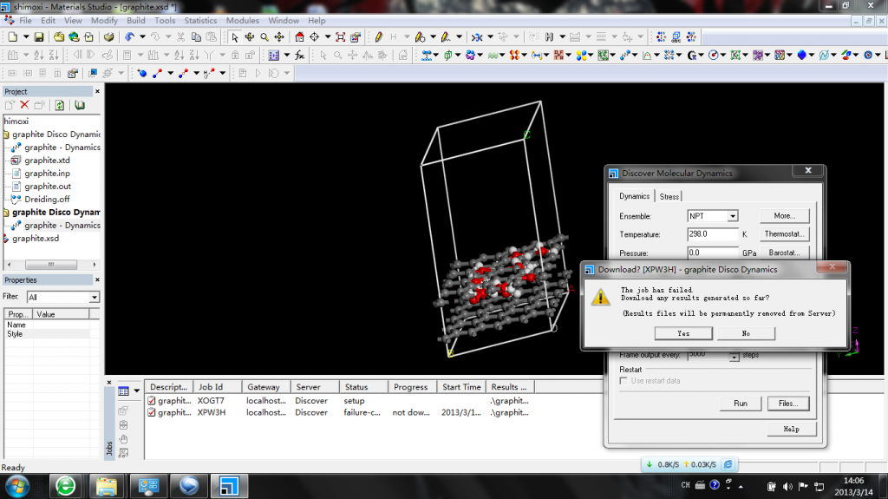Click the Files... button

coord(788,404)
